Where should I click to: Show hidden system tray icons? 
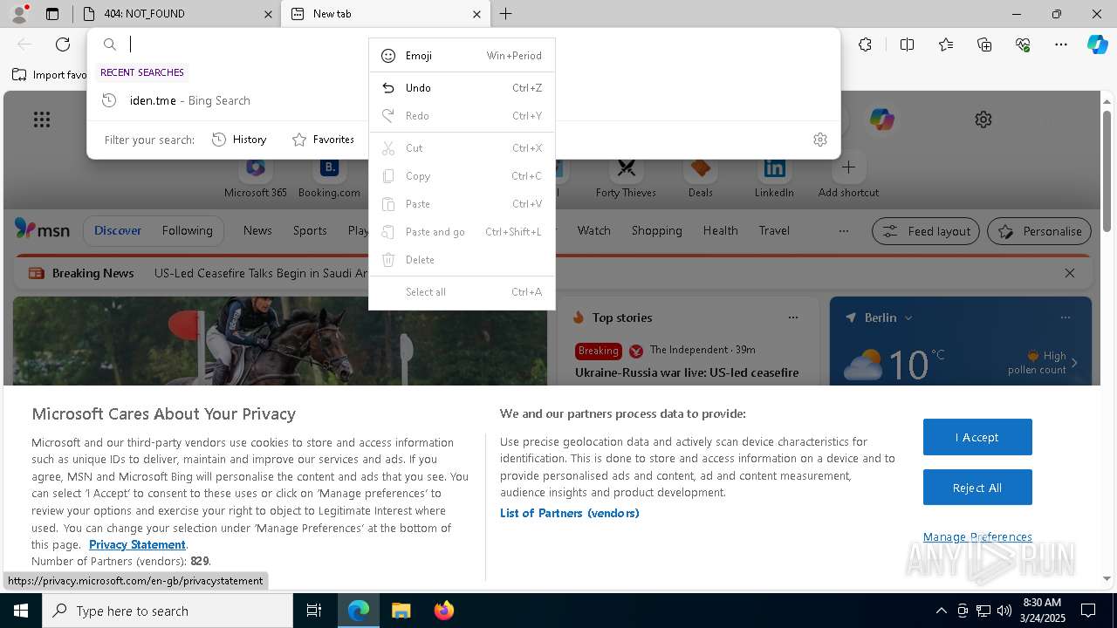pyautogui.click(x=941, y=611)
